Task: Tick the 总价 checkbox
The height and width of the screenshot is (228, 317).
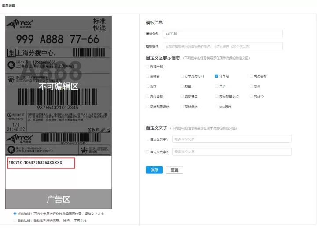Action: click(251, 86)
